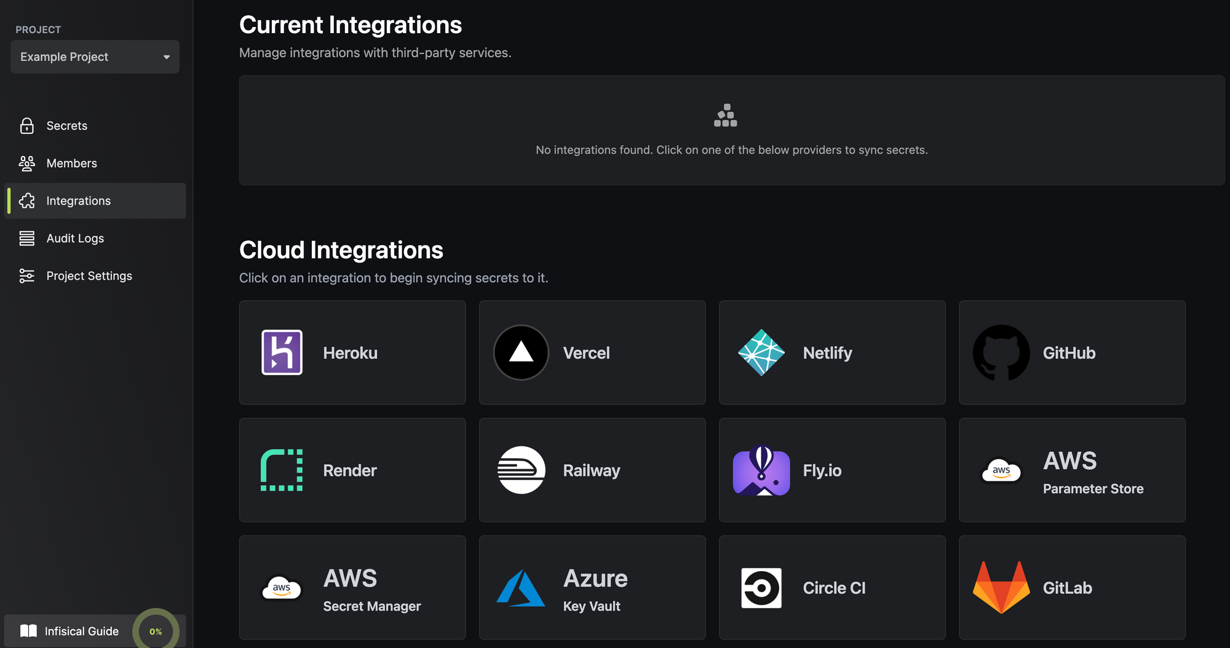Click the GitHub octocat logo
This screenshot has height=648, width=1230.
point(1001,352)
